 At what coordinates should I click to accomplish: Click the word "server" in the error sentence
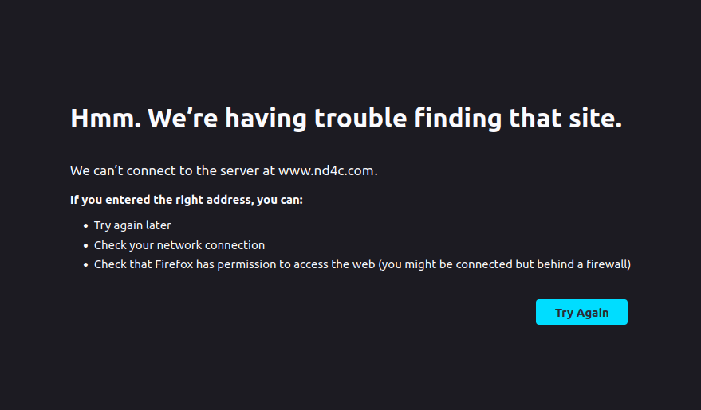pyautogui.click(x=239, y=170)
